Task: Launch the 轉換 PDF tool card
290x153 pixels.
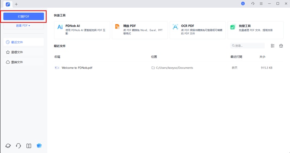Action: pos(140,30)
